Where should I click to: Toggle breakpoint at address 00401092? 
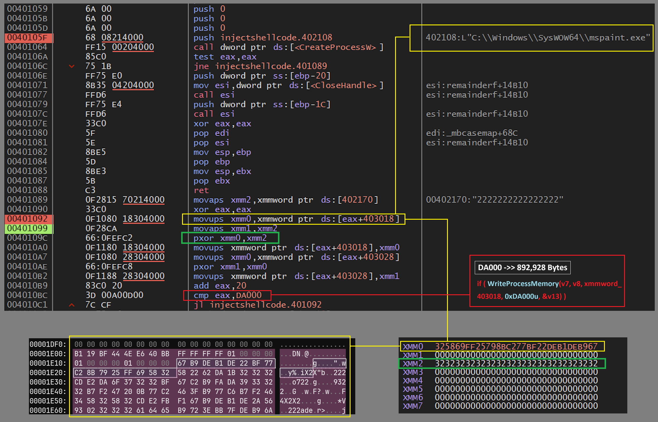[27, 219]
